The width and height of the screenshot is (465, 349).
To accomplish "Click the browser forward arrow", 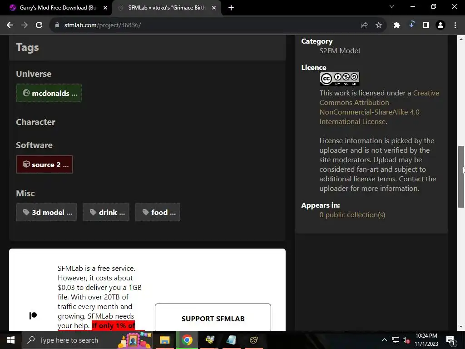I will (25, 25).
